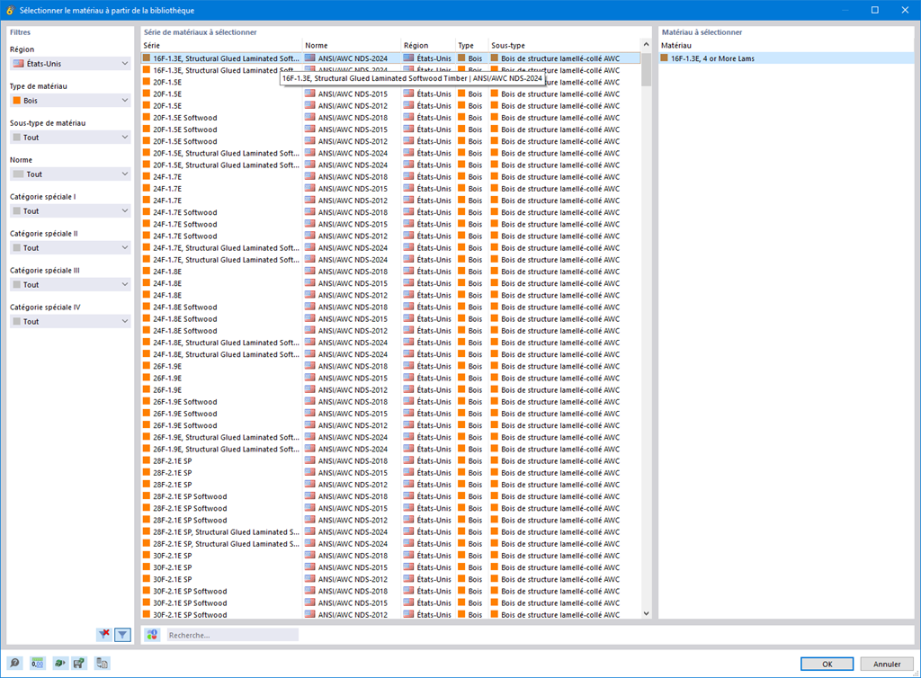Click the list scrollbar down arrow
Screen dimensions: 921x678
pyautogui.click(x=646, y=613)
